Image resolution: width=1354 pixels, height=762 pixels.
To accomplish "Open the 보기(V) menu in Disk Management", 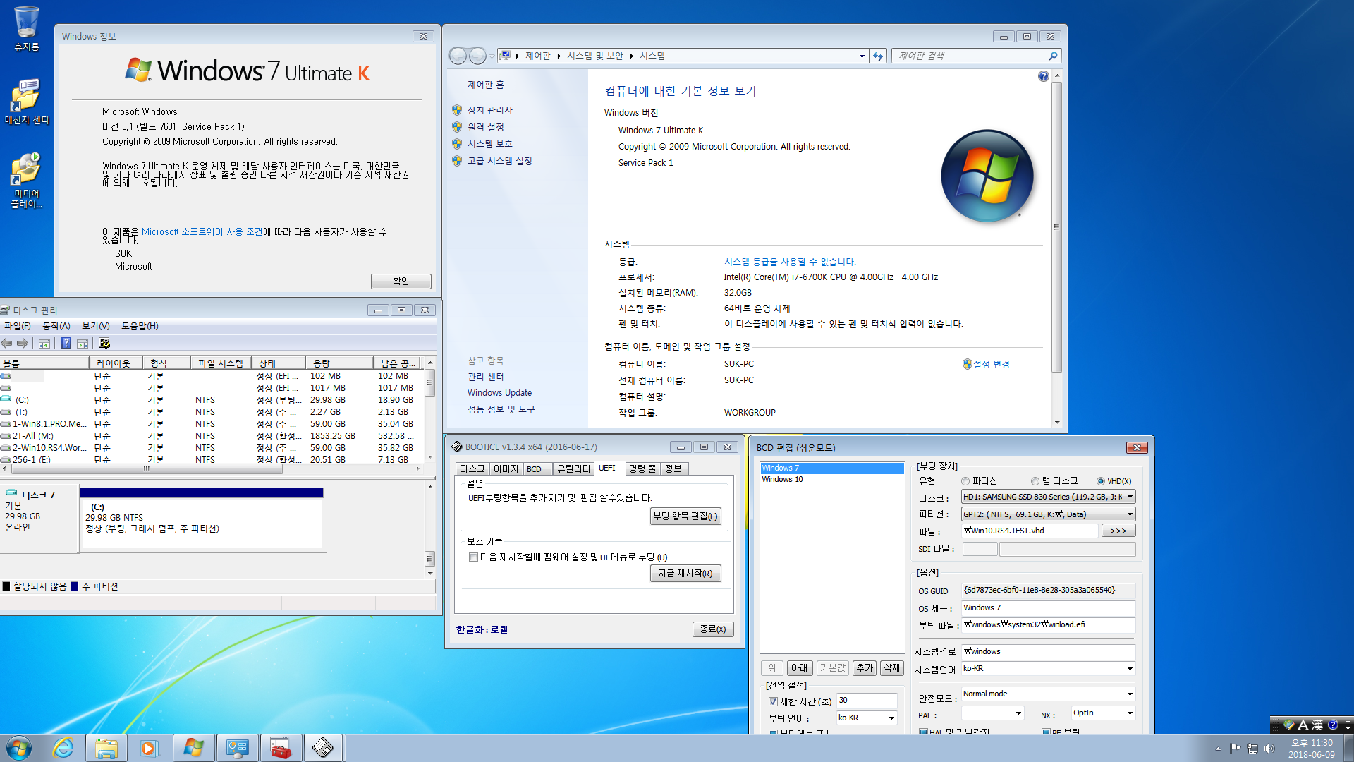I will (96, 326).
